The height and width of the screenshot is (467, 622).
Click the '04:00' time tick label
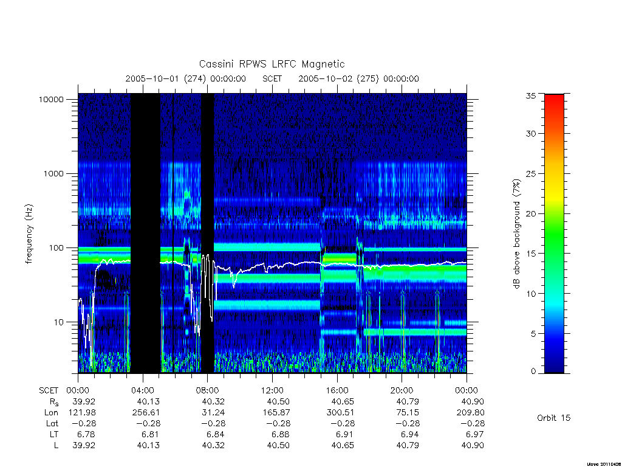click(x=142, y=390)
